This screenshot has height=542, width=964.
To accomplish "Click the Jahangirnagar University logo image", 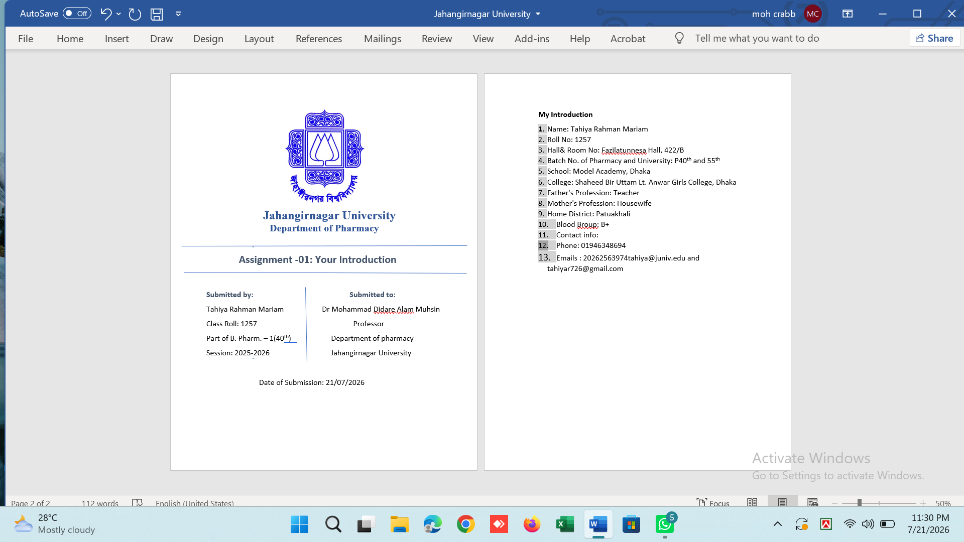I will pyautogui.click(x=325, y=156).
